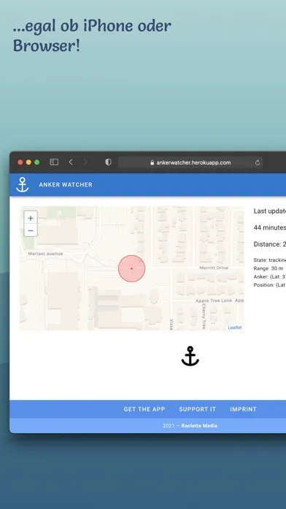Click the ANKER WATCHER title in header
286x509 pixels.
[66, 185]
